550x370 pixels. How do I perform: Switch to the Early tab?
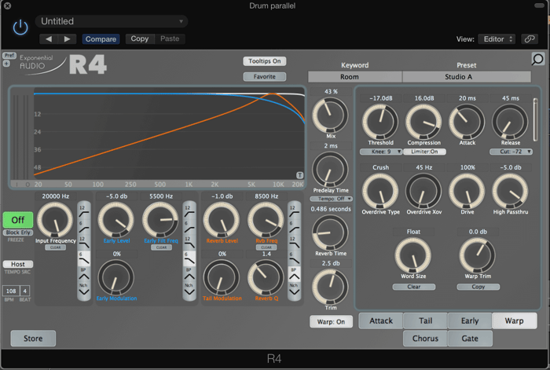pyautogui.click(x=470, y=321)
